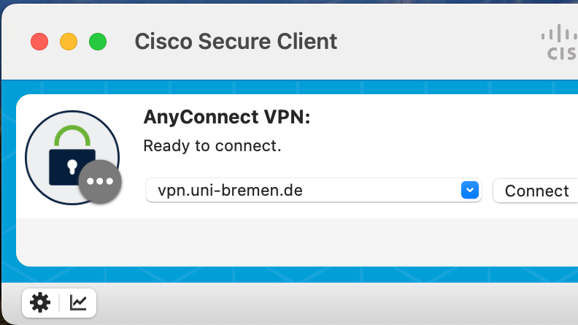
Task: Open the settings gear icon
Action: click(x=40, y=302)
